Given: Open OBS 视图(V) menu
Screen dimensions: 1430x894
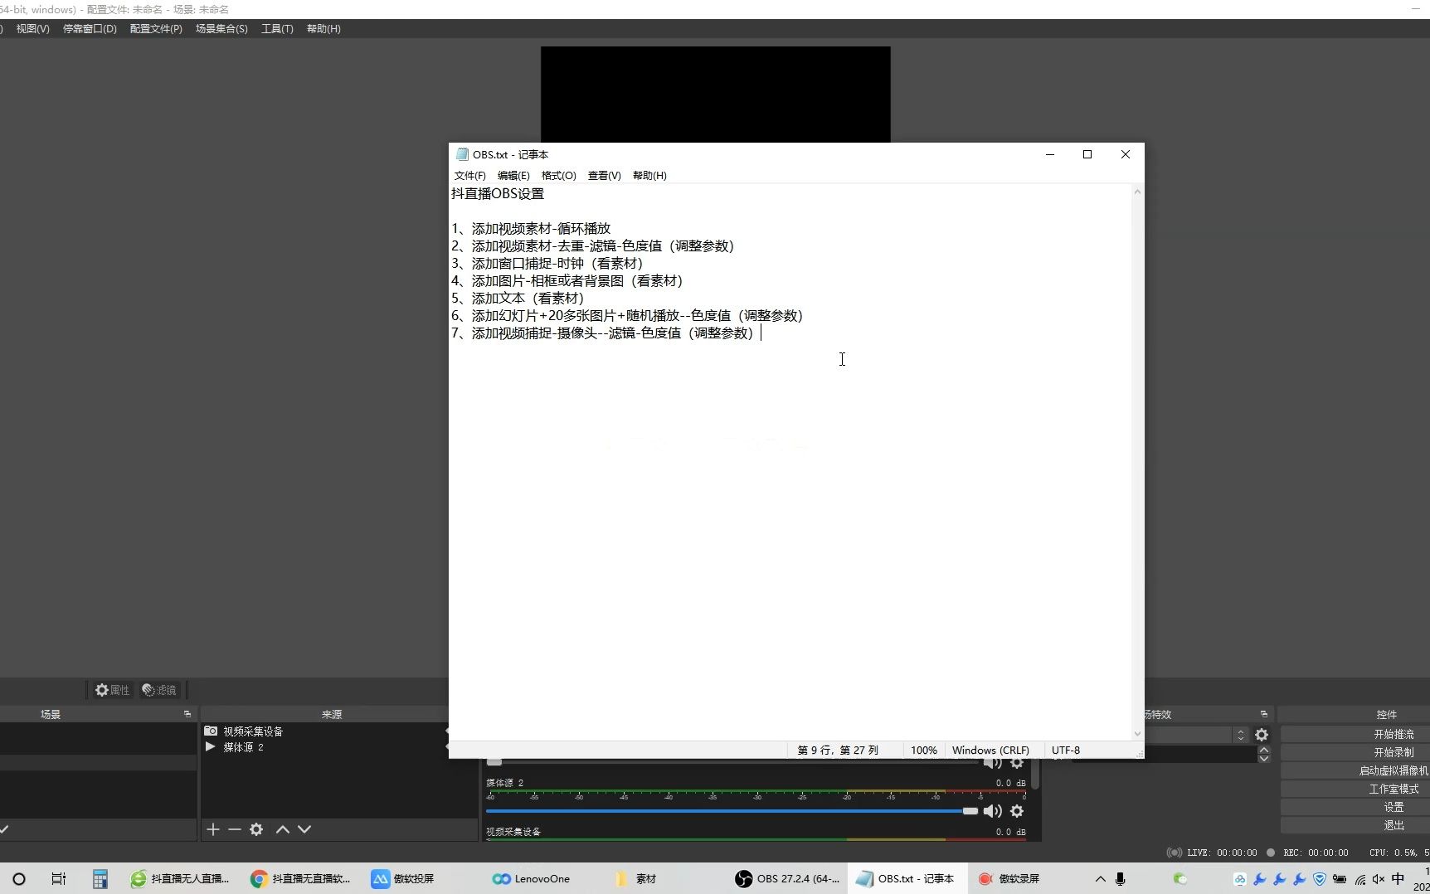Looking at the screenshot, I should point(32,29).
